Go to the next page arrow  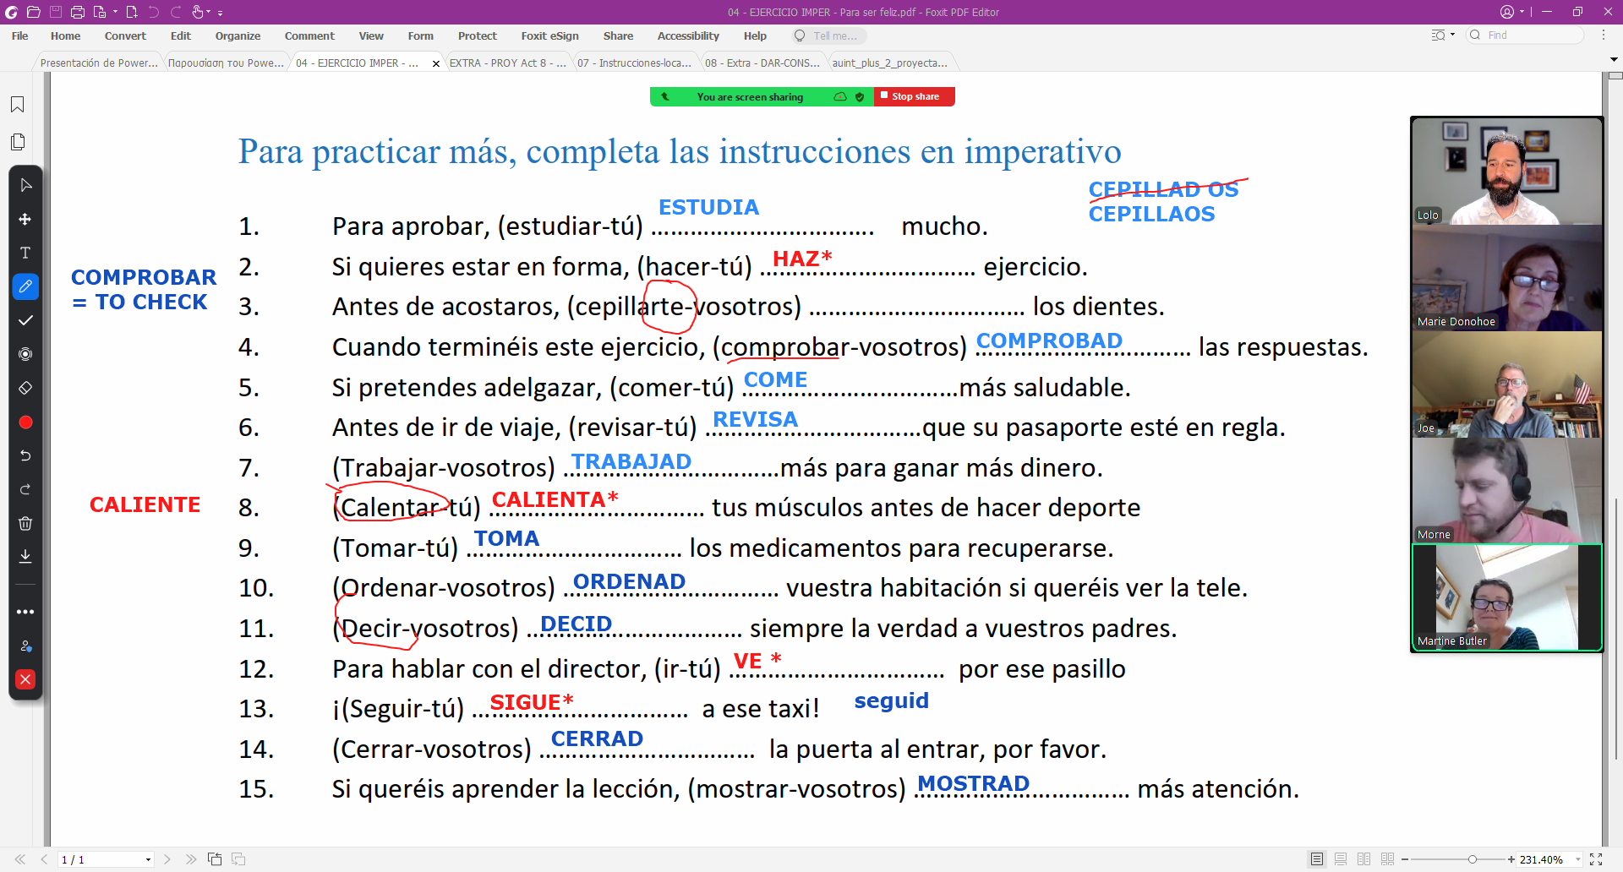167,859
